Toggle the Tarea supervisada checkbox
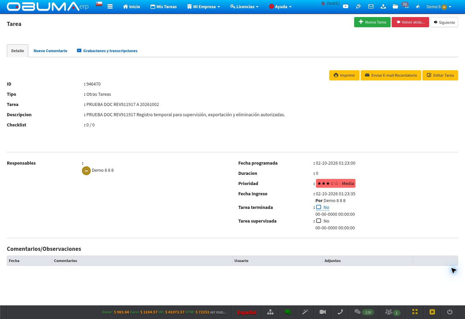This screenshot has height=319, width=465. [319, 221]
